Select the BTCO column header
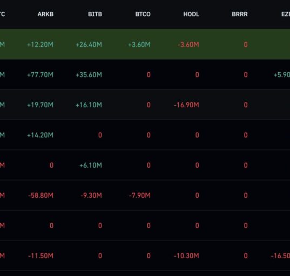 click(143, 14)
